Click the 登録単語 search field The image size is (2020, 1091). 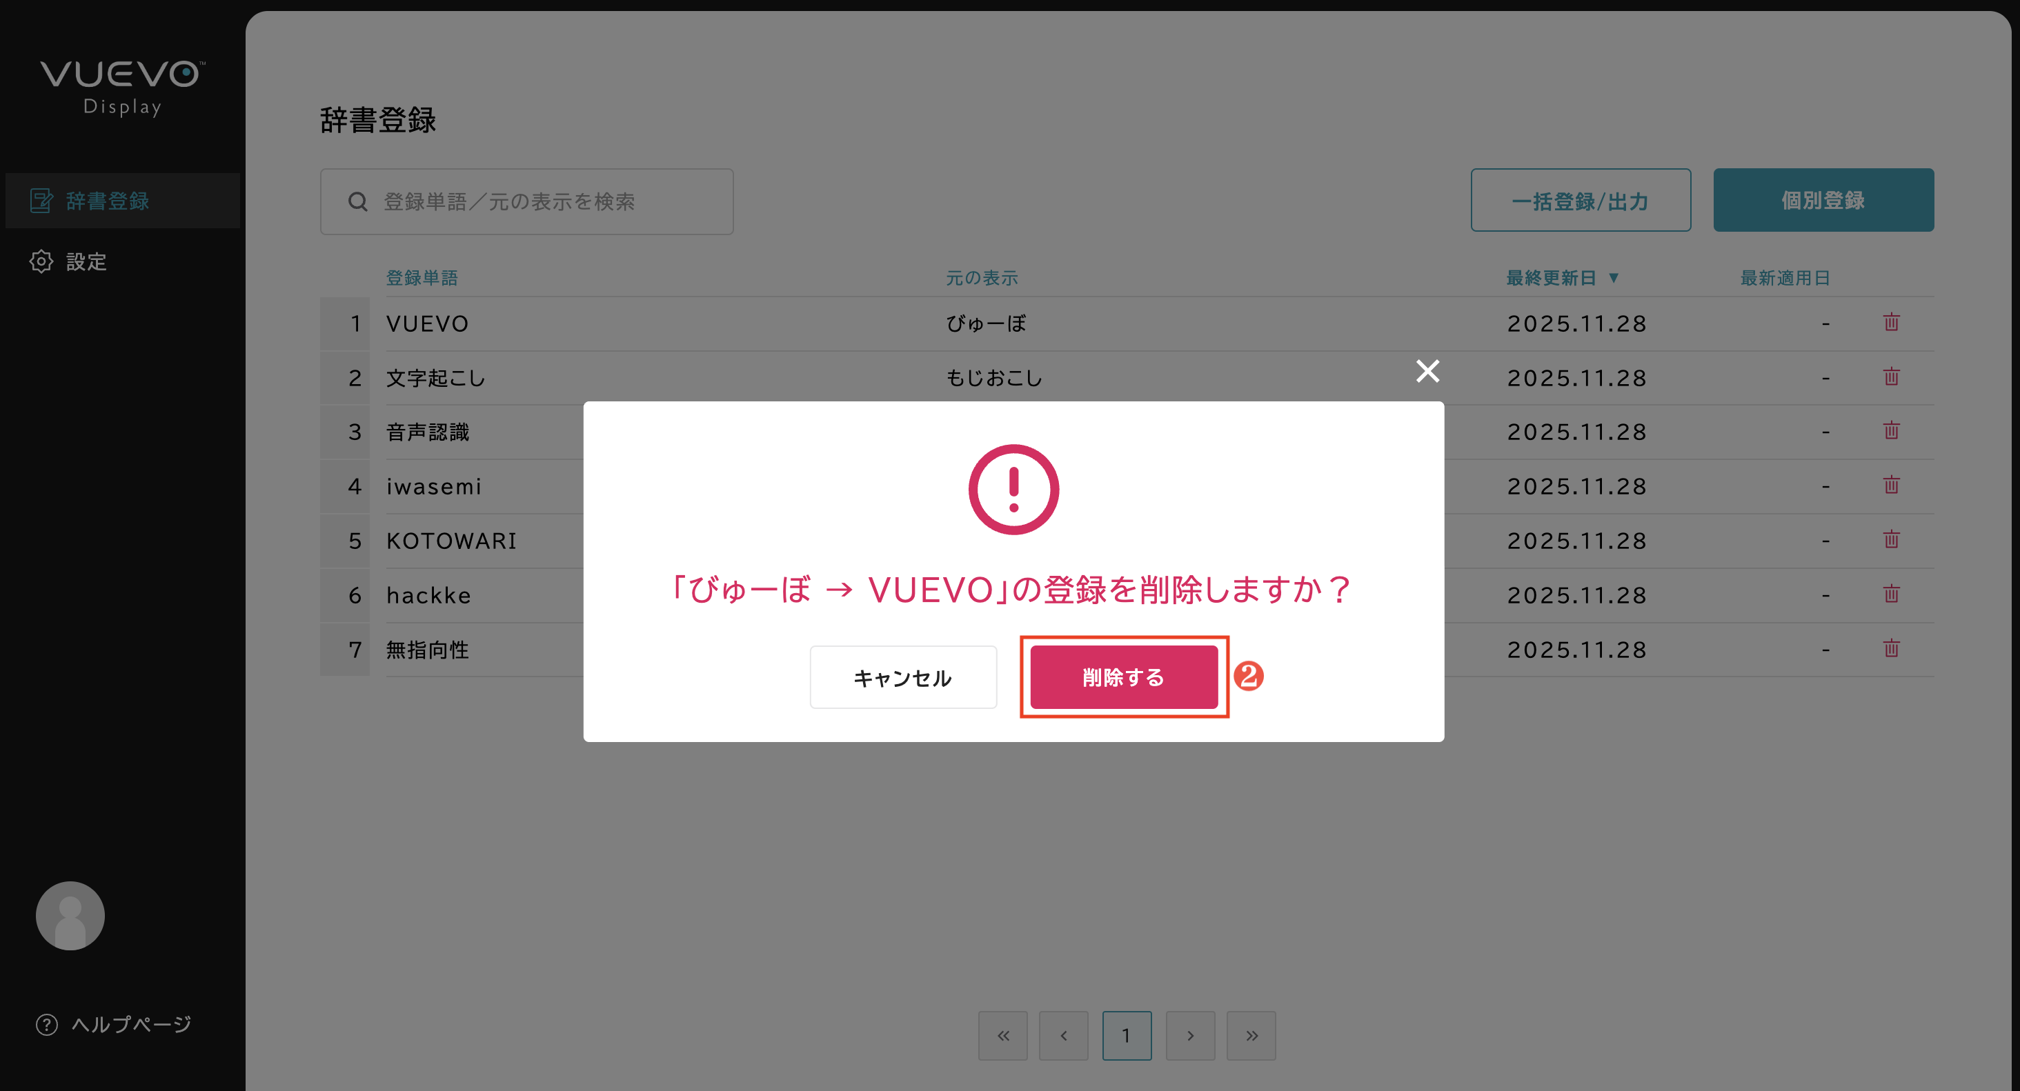526,201
